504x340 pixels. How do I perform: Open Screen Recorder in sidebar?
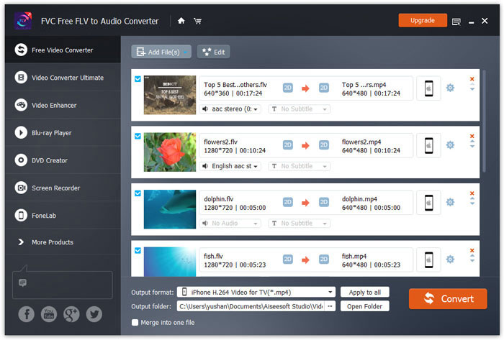click(63, 188)
